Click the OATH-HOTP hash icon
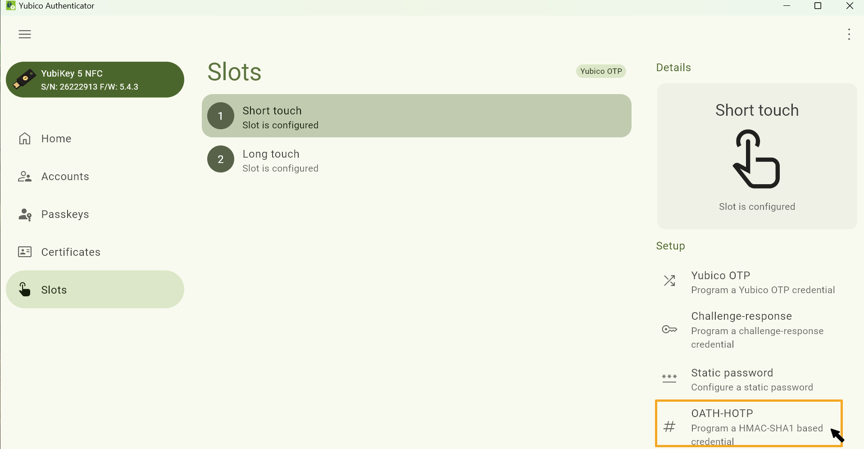The image size is (864, 449). (669, 426)
